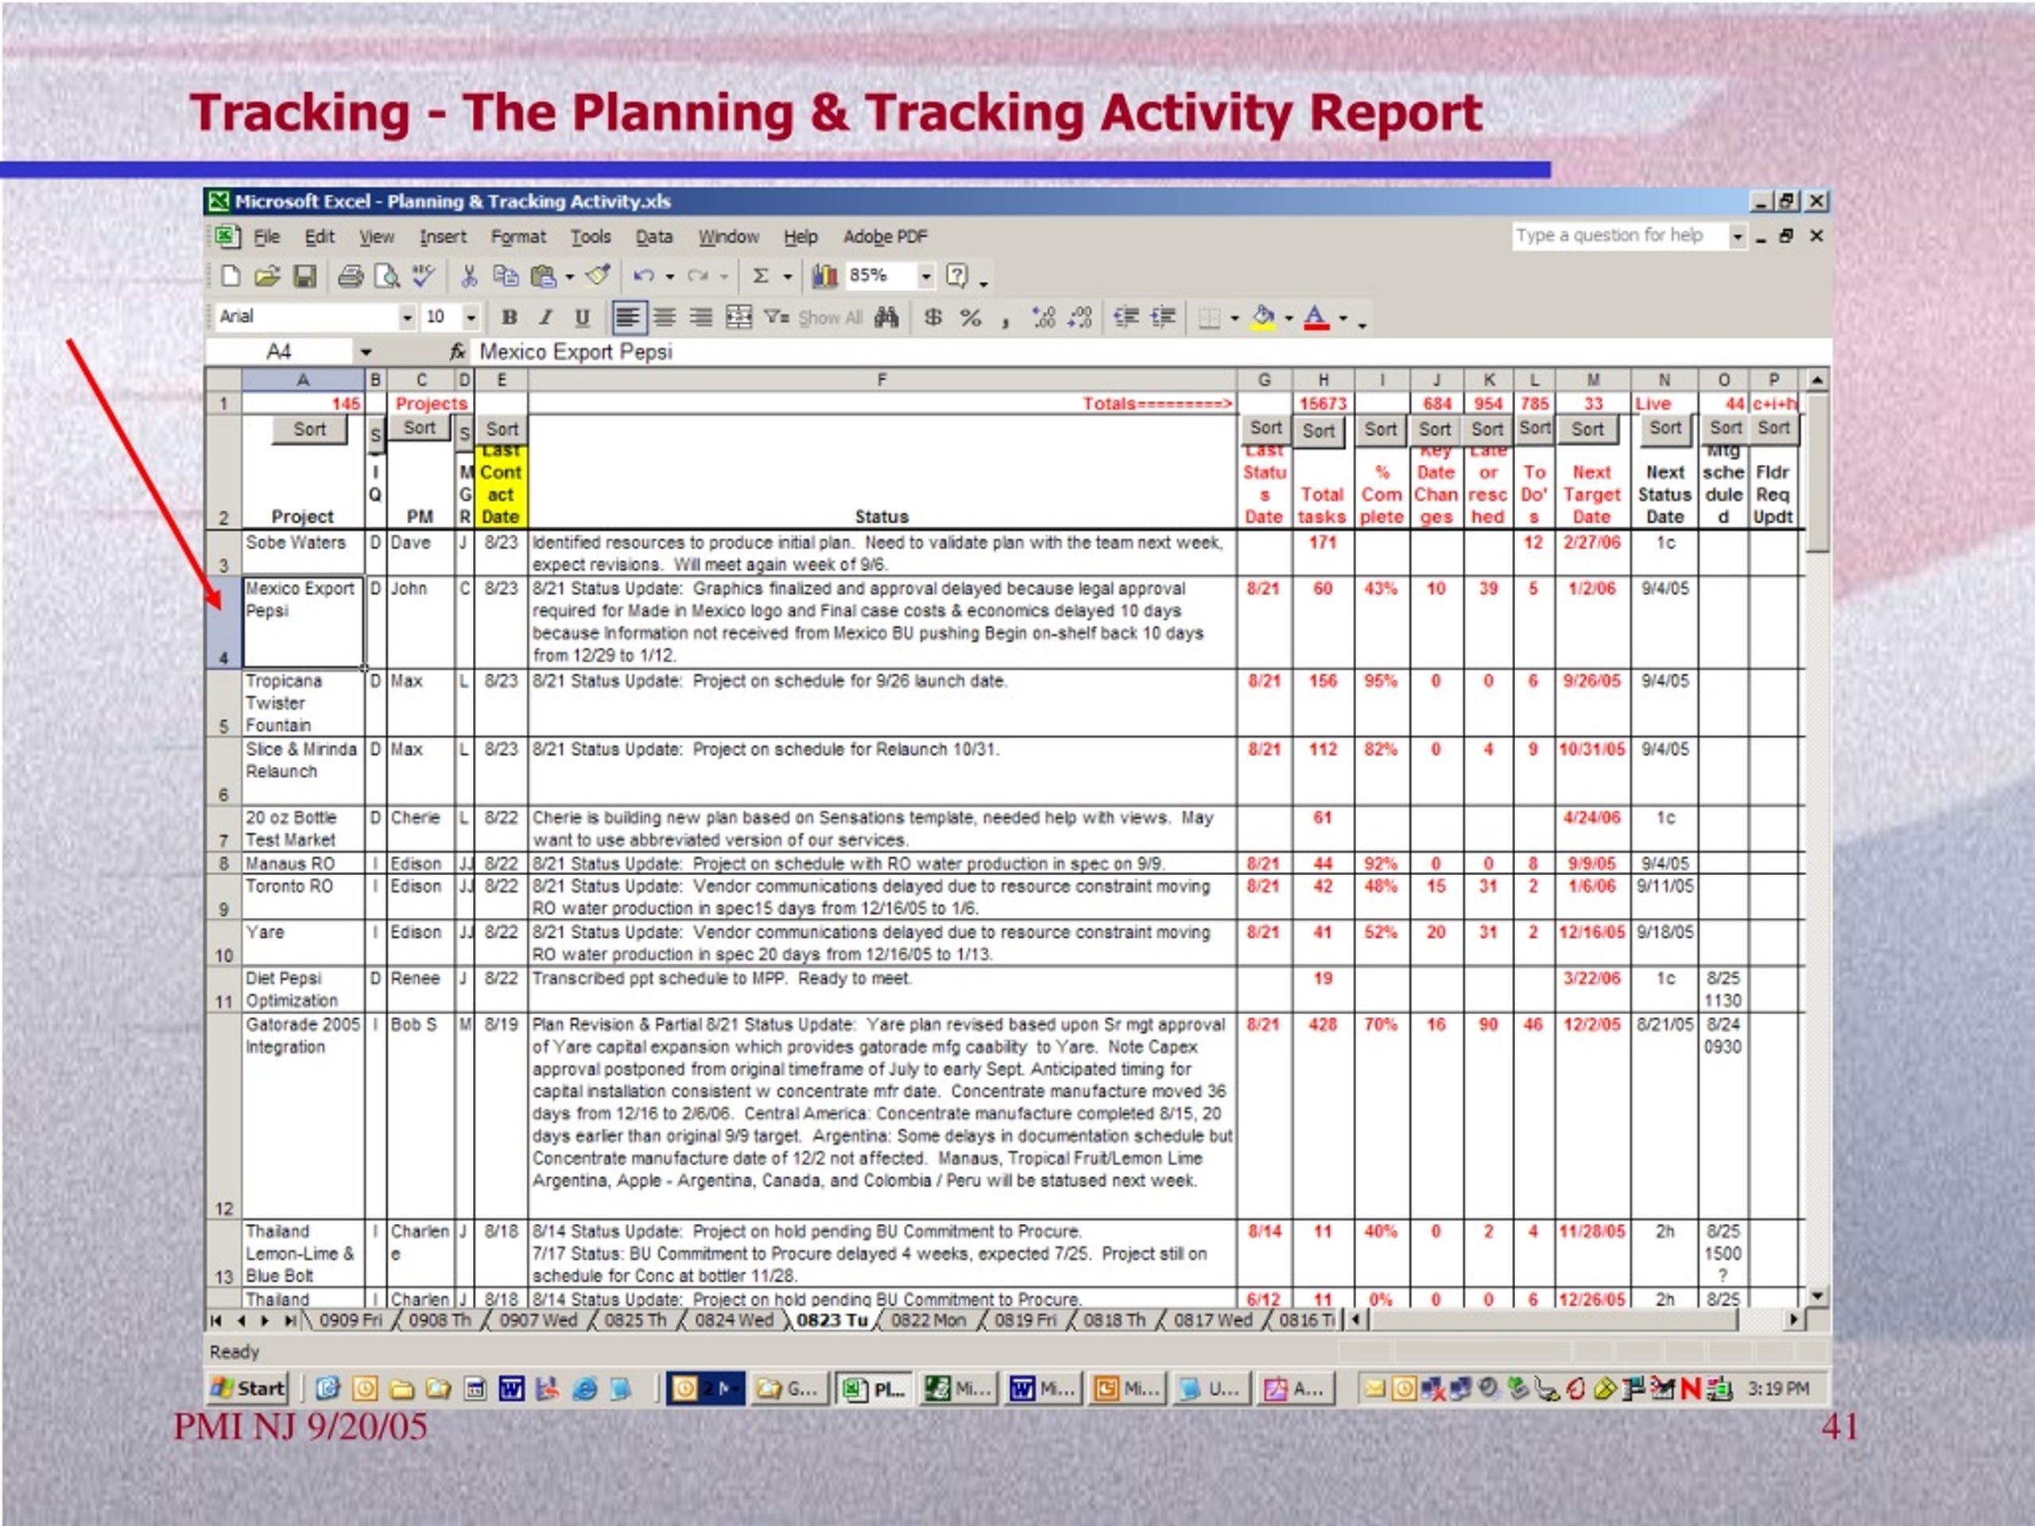Open the Data menu
The image size is (2035, 1526).
pyautogui.click(x=654, y=238)
